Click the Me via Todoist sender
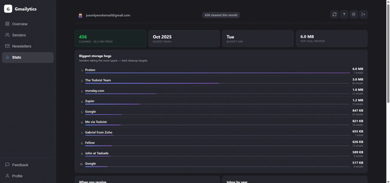 (96, 122)
